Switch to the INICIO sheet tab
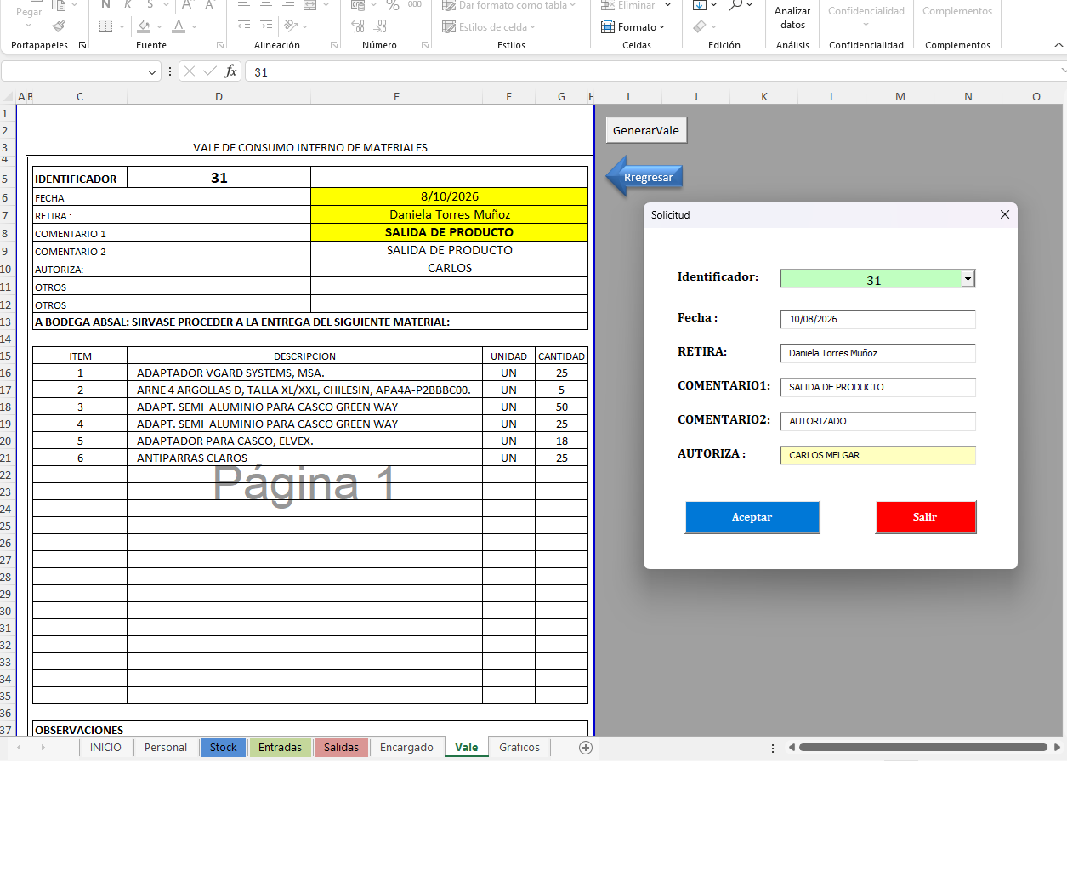Viewport: 1067px width, 871px height. point(105,748)
